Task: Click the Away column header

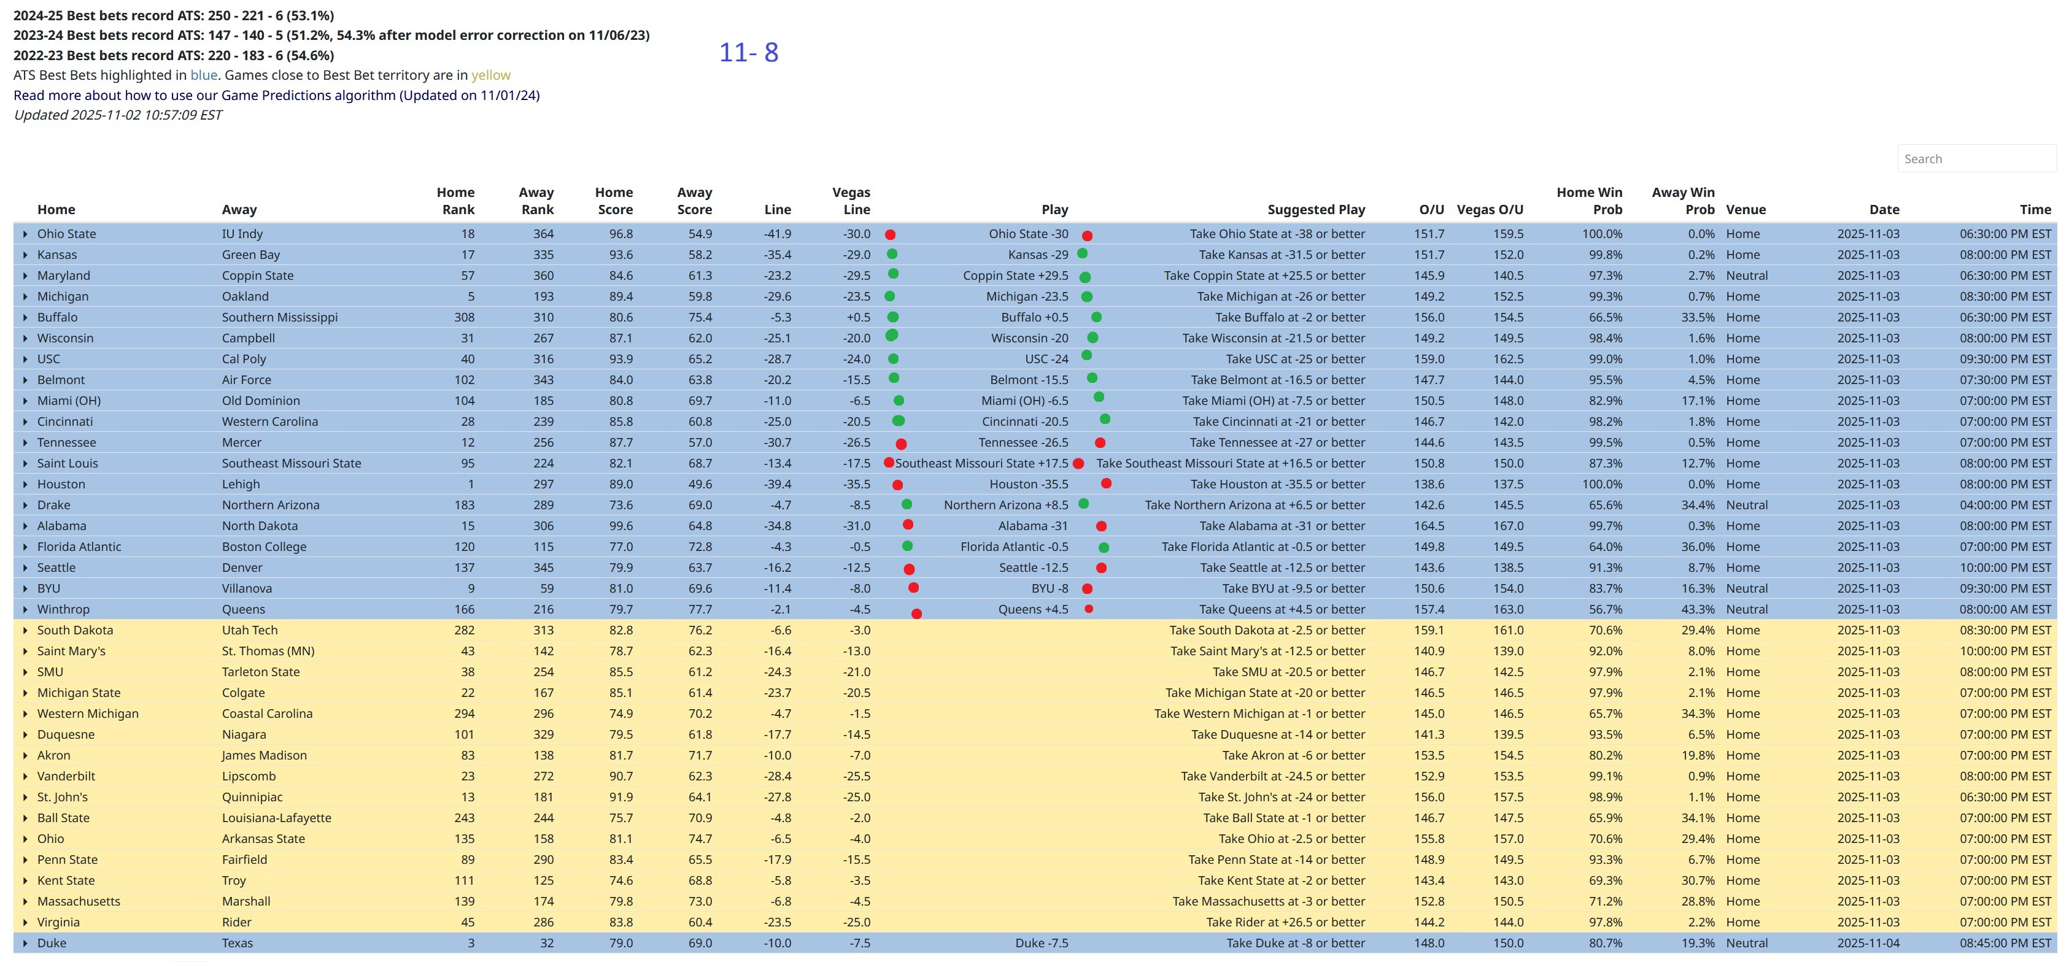Action: (x=239, y=209)
